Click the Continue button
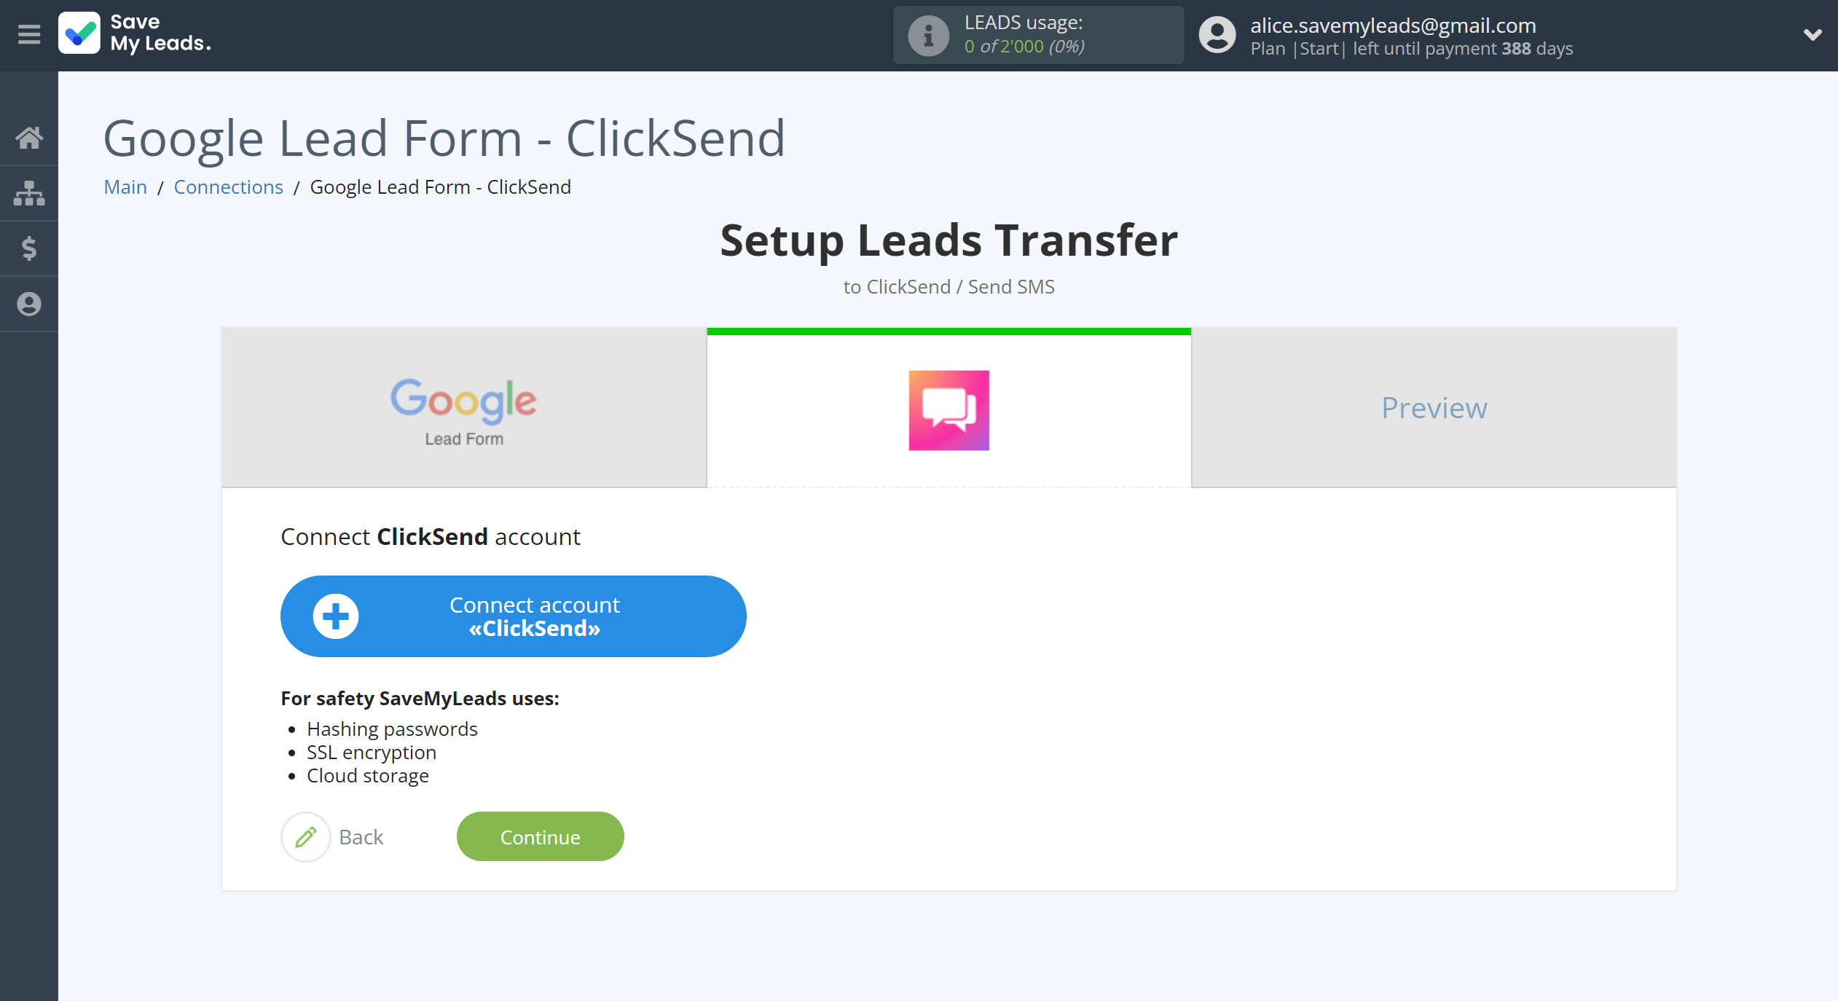 [540, 836]
